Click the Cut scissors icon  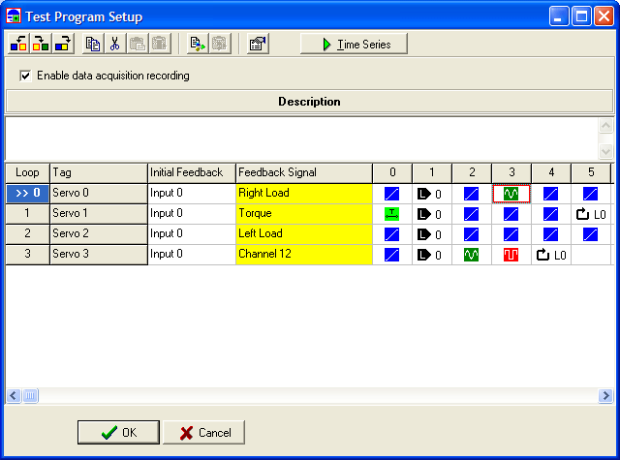coord(115,44)
